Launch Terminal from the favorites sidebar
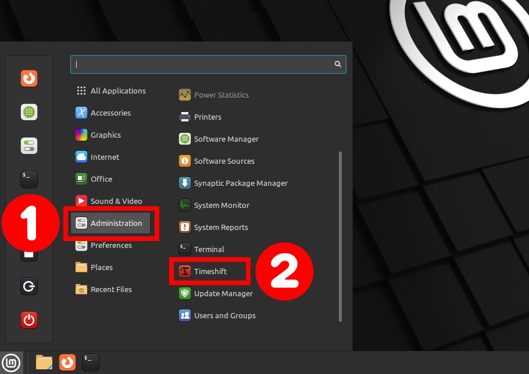 pos(29,179)
